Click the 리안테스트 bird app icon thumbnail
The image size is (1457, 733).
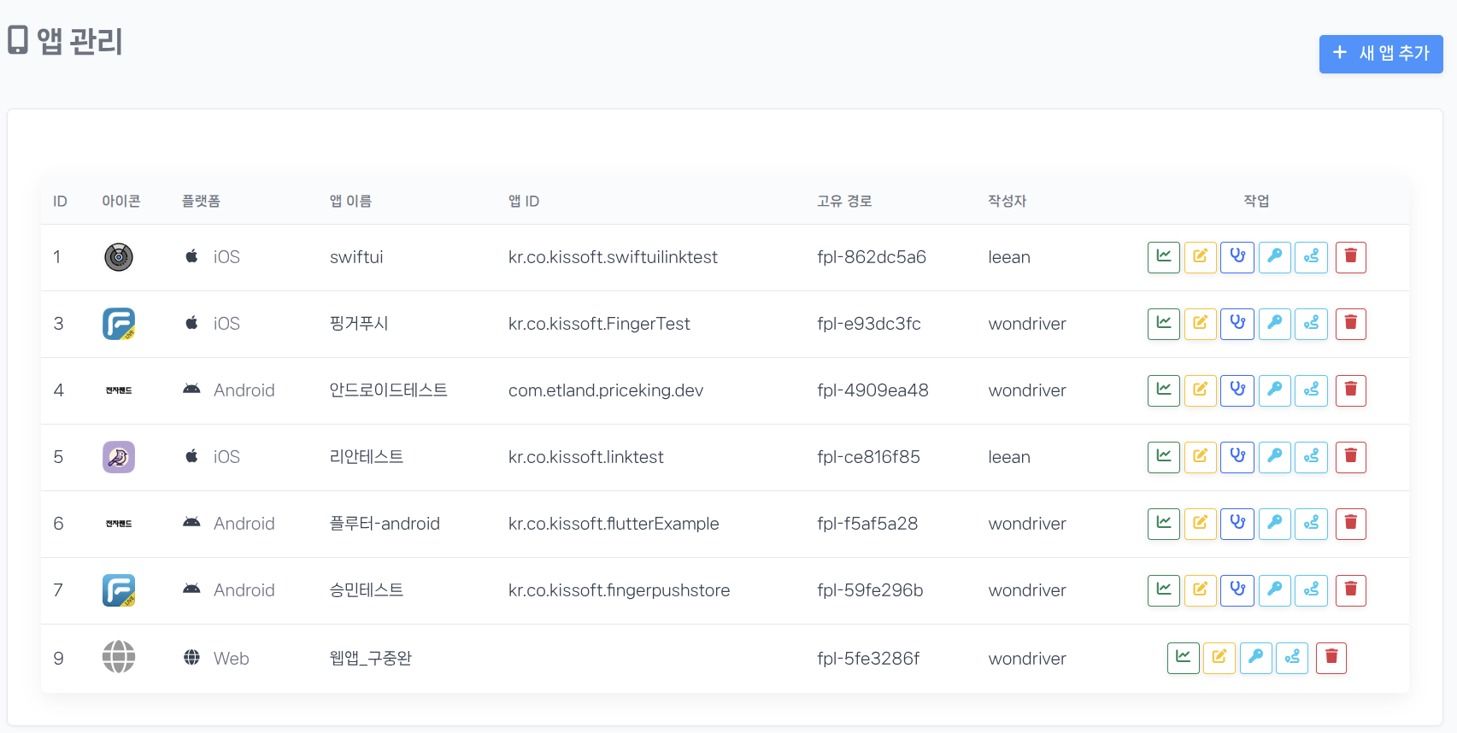pos(119,457)
